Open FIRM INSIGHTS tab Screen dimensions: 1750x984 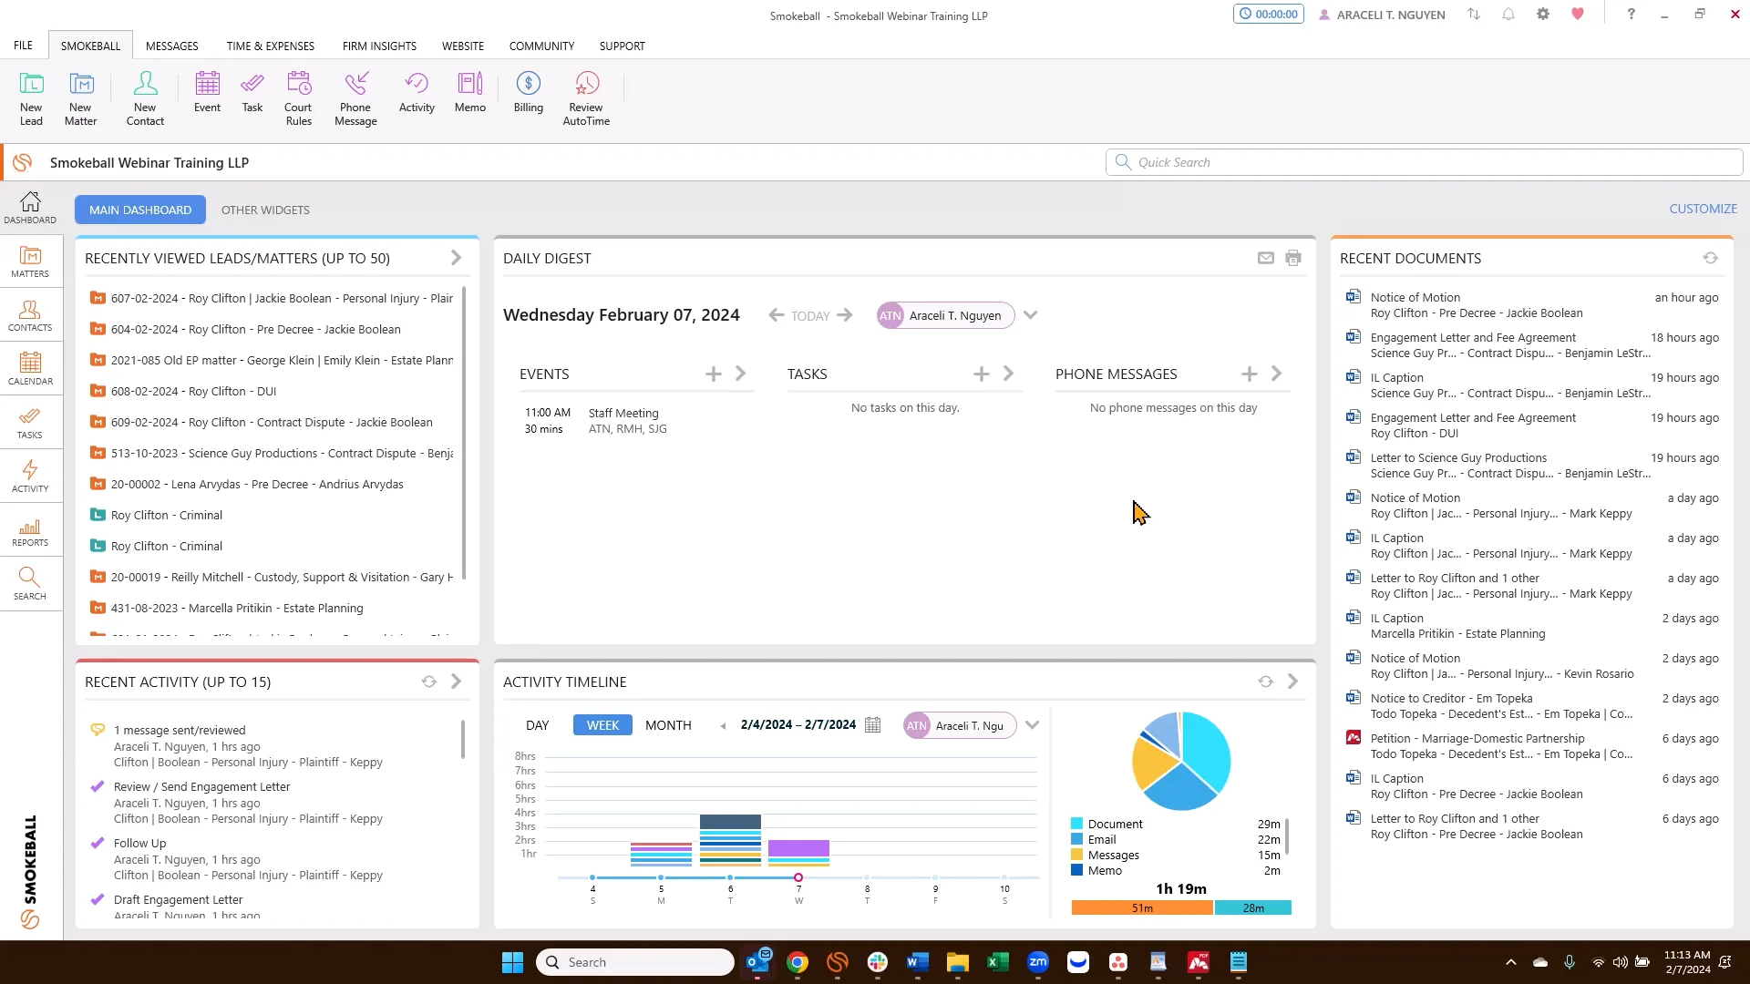(x=379, y=46)
